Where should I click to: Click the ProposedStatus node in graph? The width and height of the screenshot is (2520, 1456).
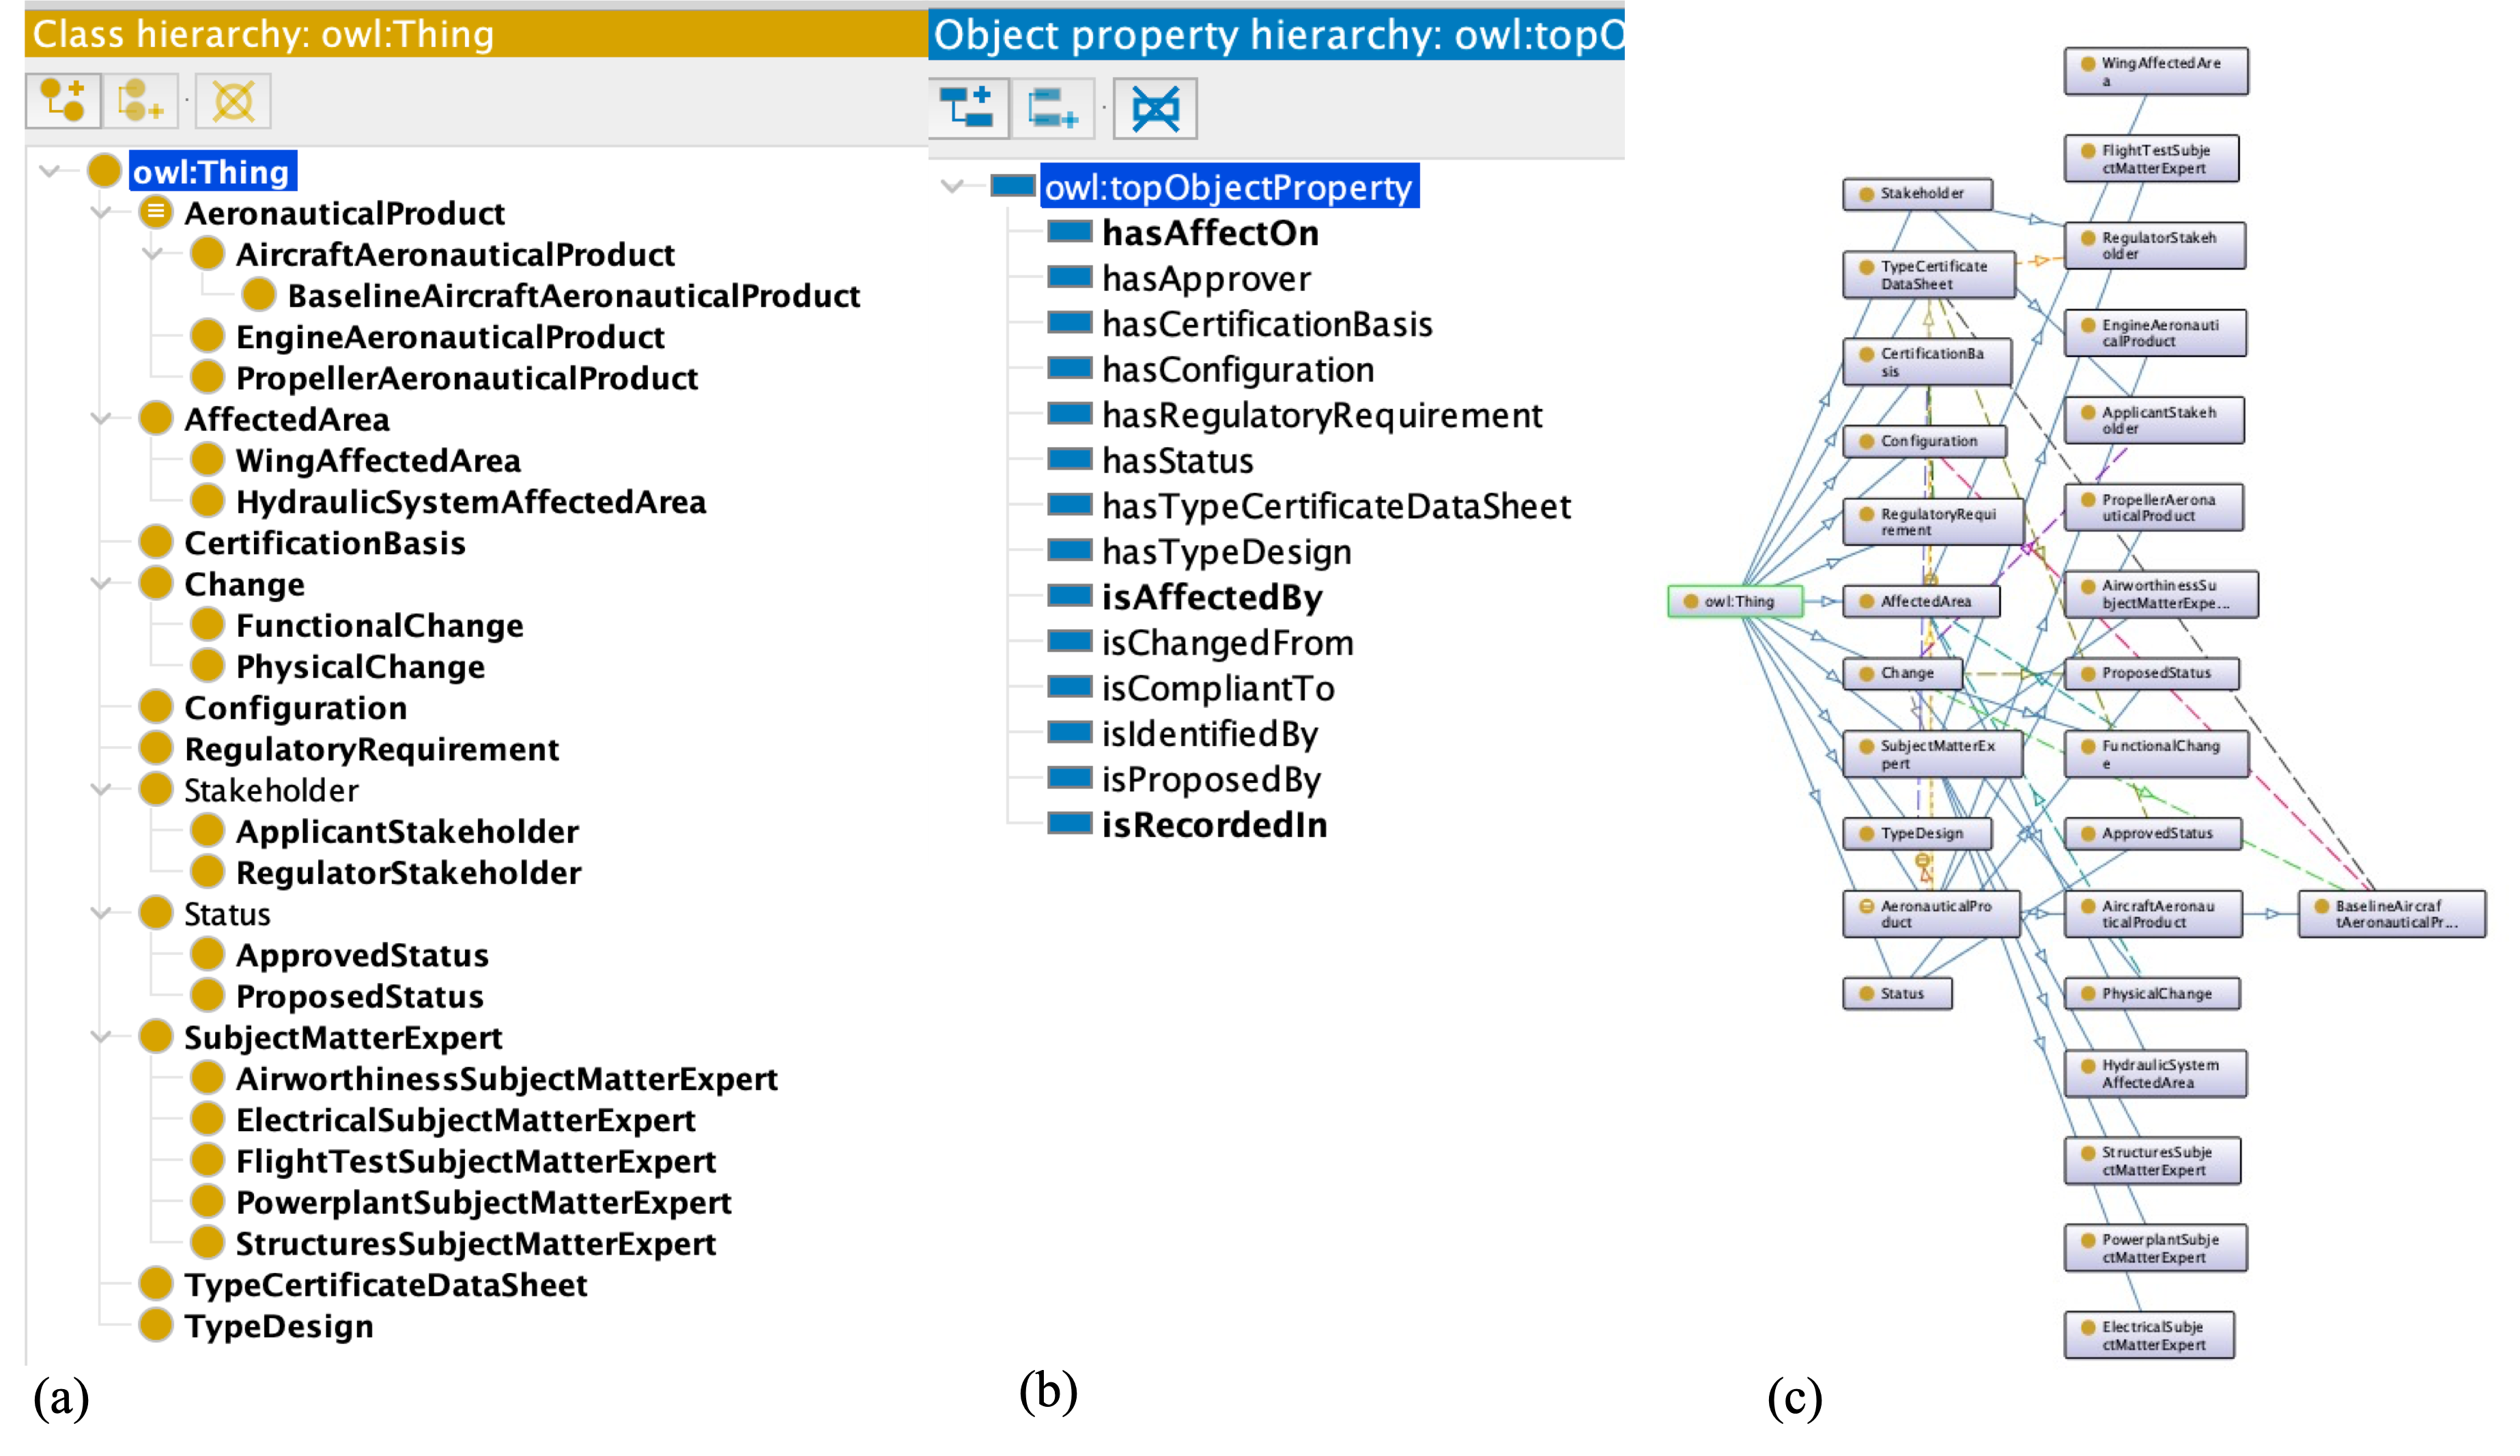pyautogui.click(x=2153, y=673)
